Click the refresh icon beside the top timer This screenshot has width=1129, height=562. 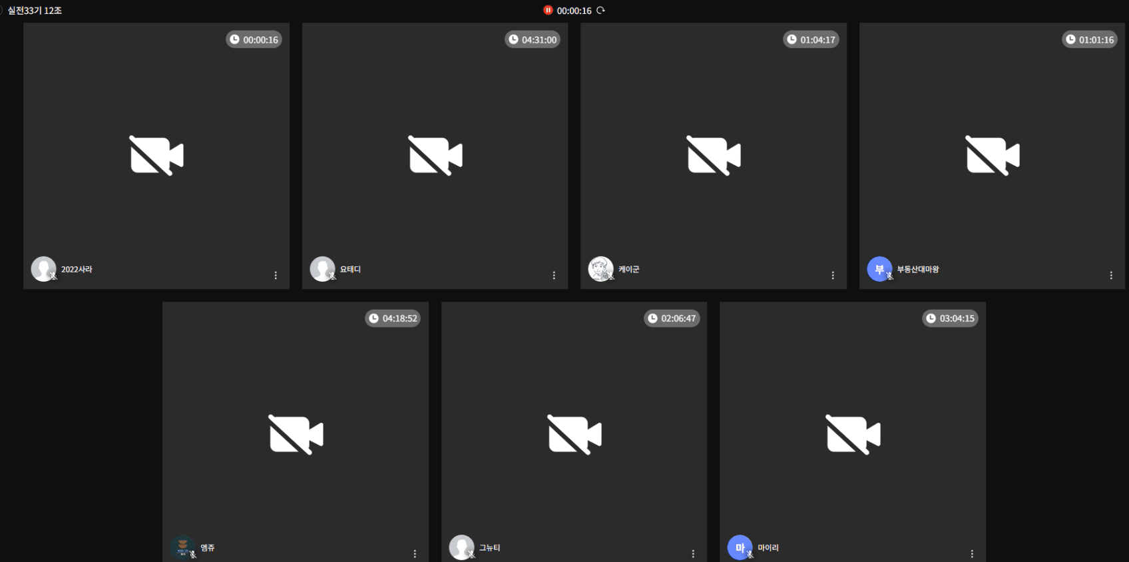(x=600, y=10)
